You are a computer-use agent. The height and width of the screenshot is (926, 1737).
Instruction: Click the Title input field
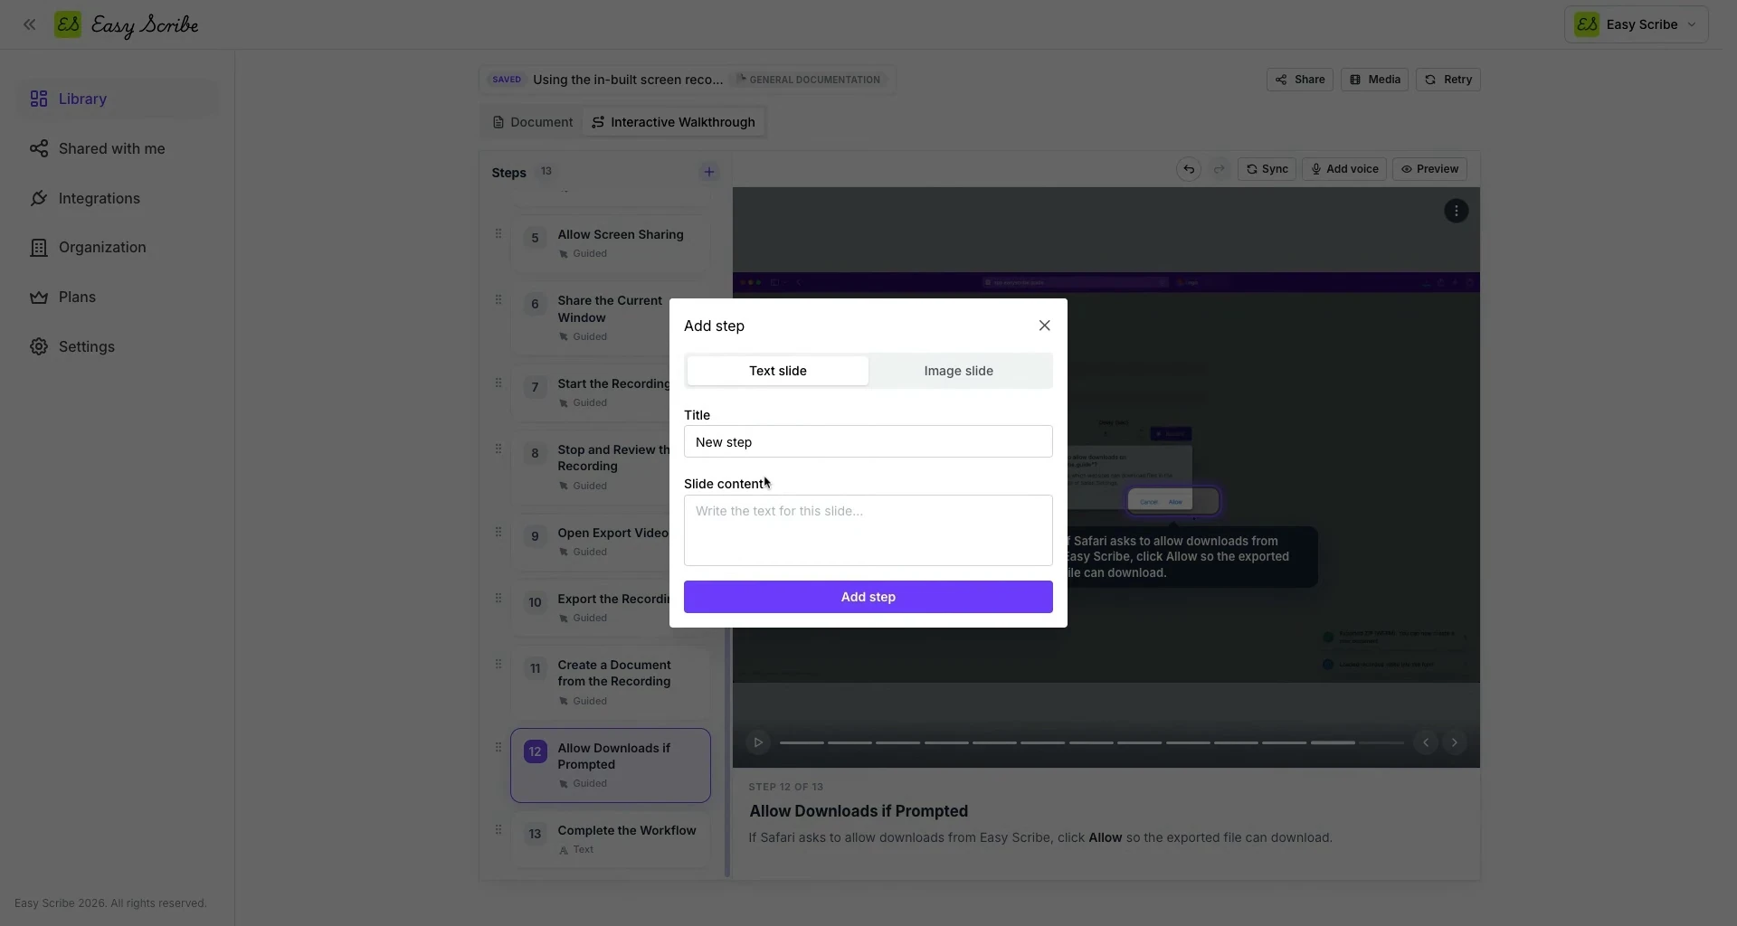click(x=868, y=441)
